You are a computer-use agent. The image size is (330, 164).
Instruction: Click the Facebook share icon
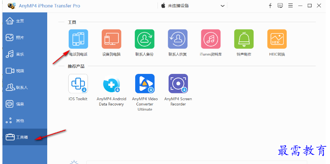[270, 6]
